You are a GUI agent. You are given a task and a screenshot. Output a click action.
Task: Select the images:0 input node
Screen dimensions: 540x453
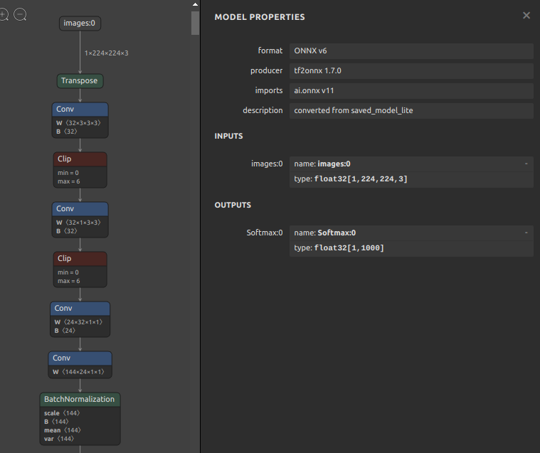79,23
